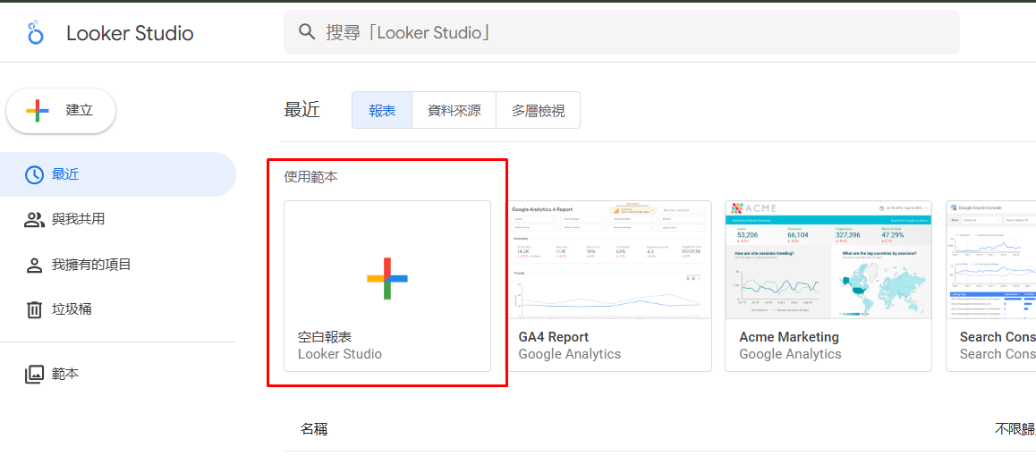The image size is (1036, 456).
Task: Open the Acme Marketing template thumbnail
Action: (828, 260)
